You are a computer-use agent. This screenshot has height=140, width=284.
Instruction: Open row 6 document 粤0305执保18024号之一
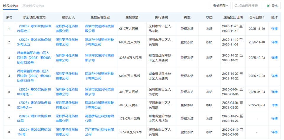[x=34, y=105]
